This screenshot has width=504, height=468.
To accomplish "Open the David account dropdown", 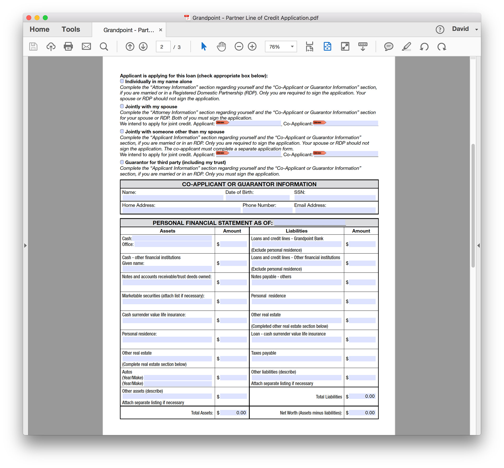I will 465,29.
